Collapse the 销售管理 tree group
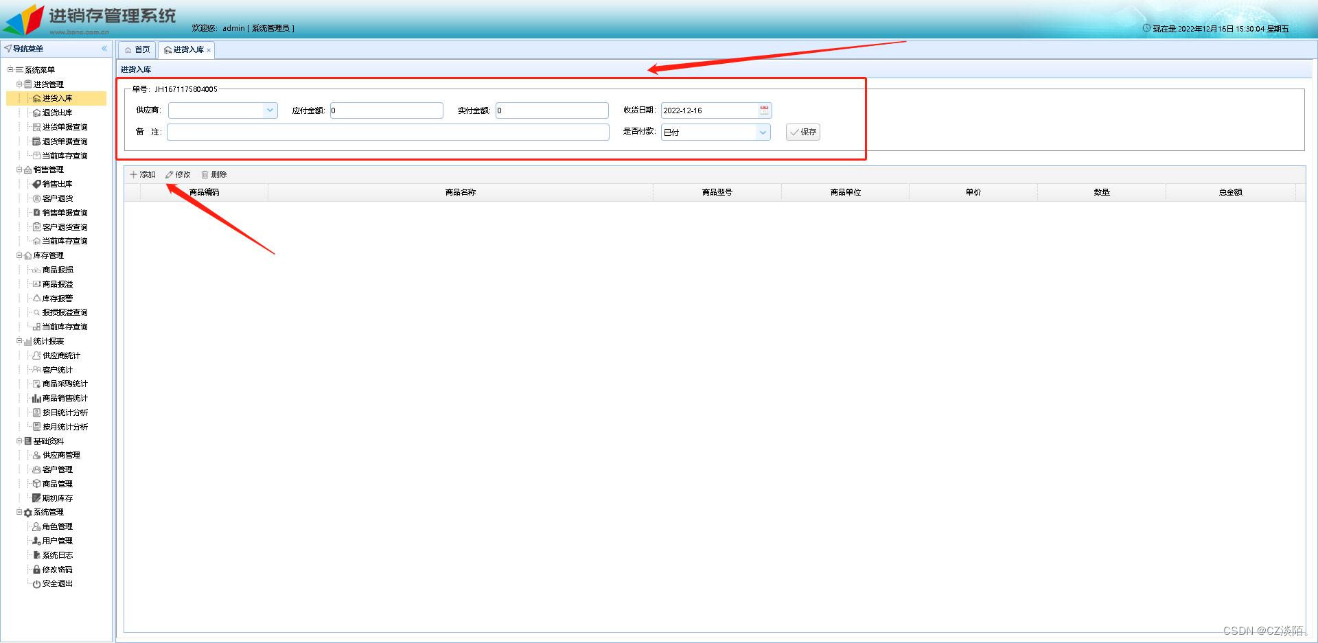 tap(19, 169)
